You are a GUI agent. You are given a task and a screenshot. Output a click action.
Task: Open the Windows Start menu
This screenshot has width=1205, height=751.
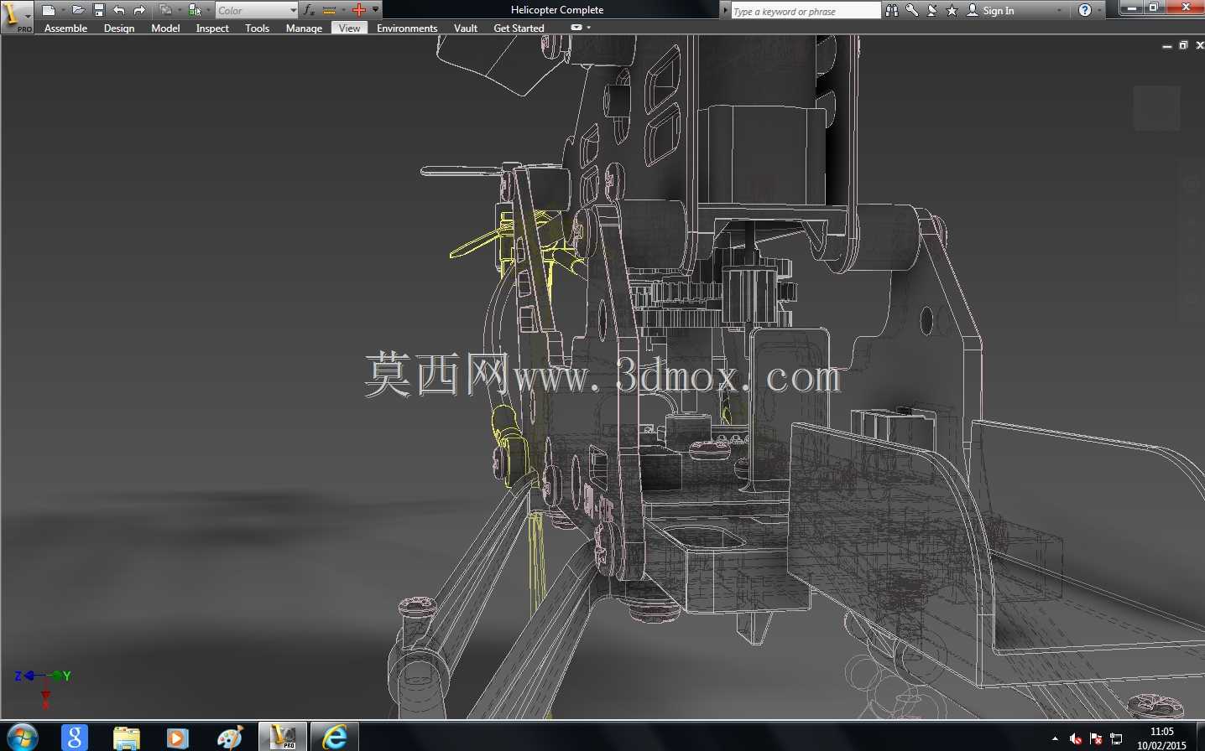pyautogui.click(x=22, y=738)
